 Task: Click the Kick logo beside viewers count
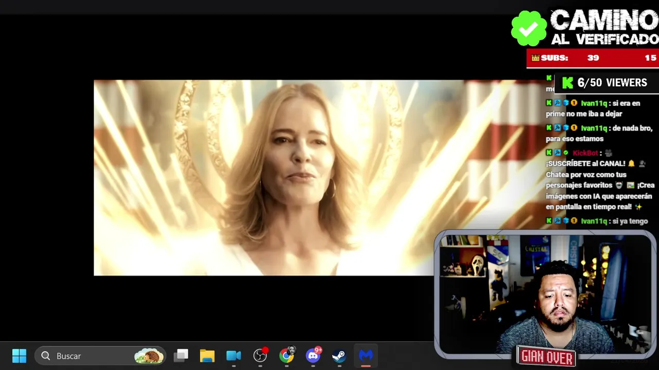click(567, 83)
